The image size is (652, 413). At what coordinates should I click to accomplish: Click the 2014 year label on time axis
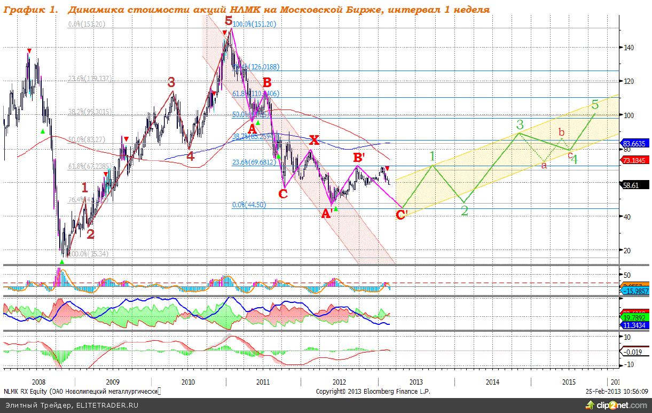coord(492,382)
